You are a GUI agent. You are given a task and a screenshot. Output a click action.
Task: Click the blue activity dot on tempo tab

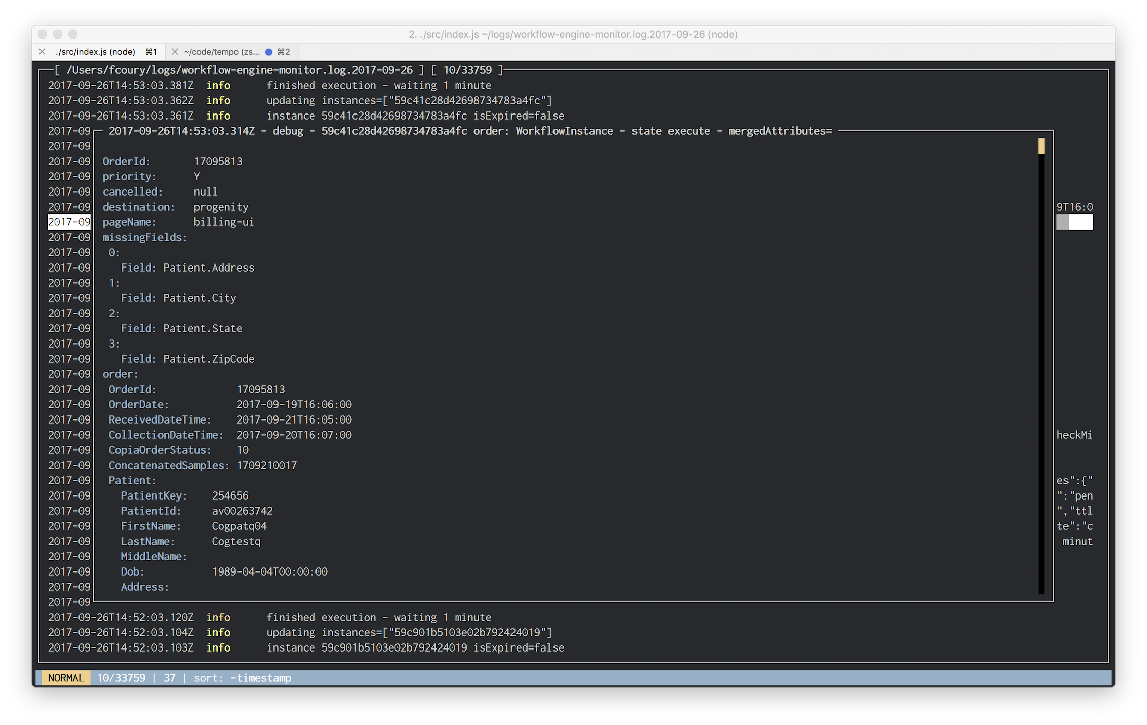[x=269, y=52]
